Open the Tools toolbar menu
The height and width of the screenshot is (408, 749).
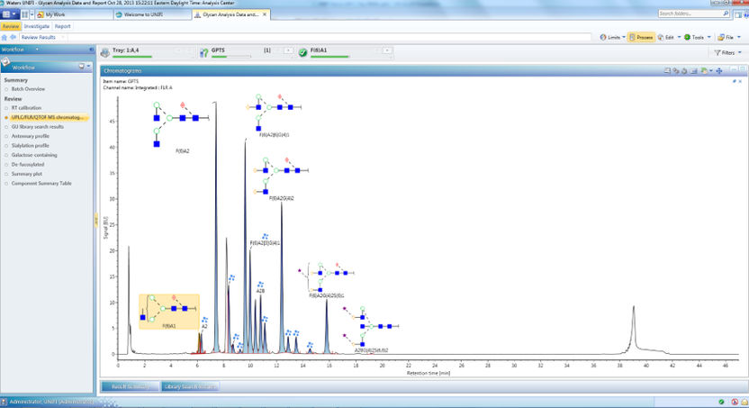[698, 37]
